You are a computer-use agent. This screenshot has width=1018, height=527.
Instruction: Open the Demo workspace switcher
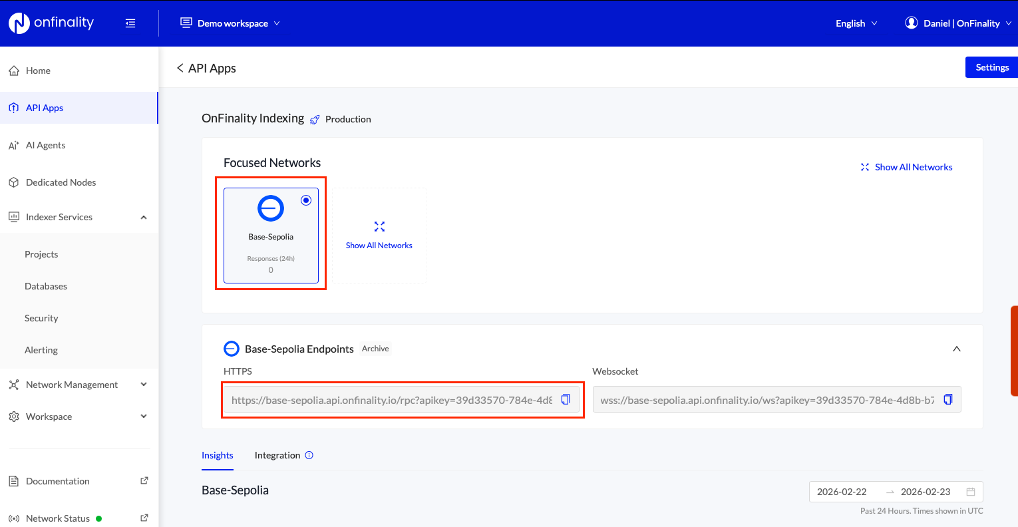(x=229, y=22)
